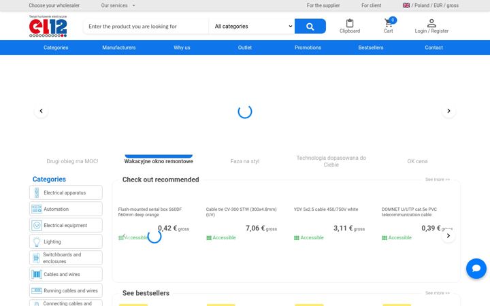The width and height of the screenshot is (490, 306).
Task: Go to previous banner slide arrow
Action: (x=42, y=111)
